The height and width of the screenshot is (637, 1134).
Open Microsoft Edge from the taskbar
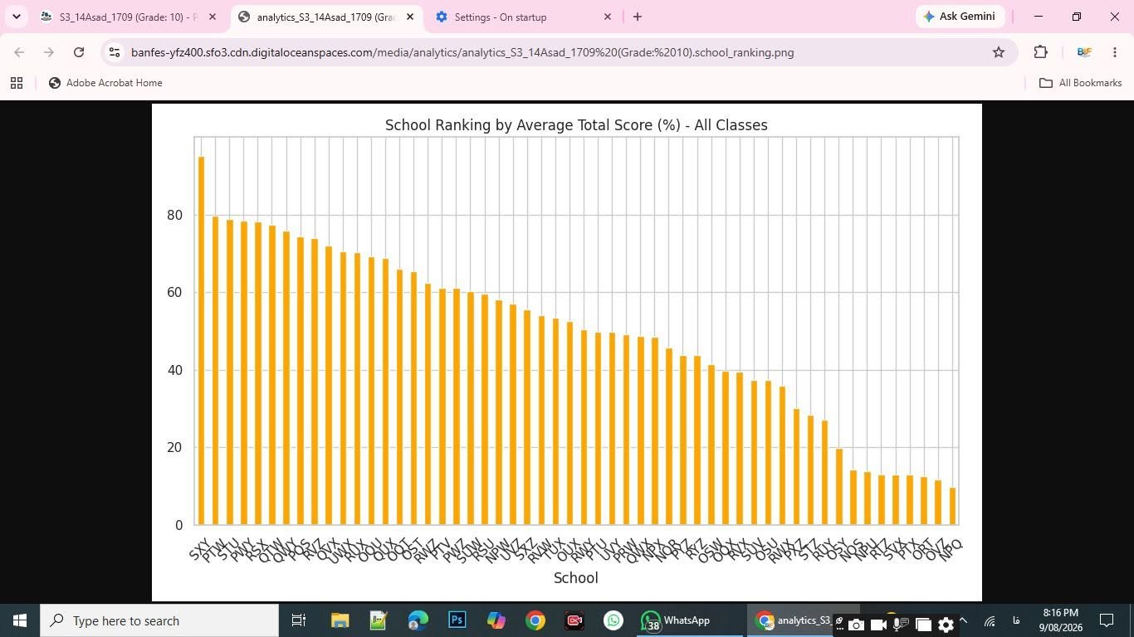pos(418,620)
